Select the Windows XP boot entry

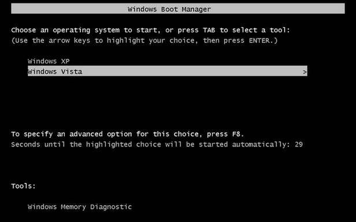[x=49, y=61]
